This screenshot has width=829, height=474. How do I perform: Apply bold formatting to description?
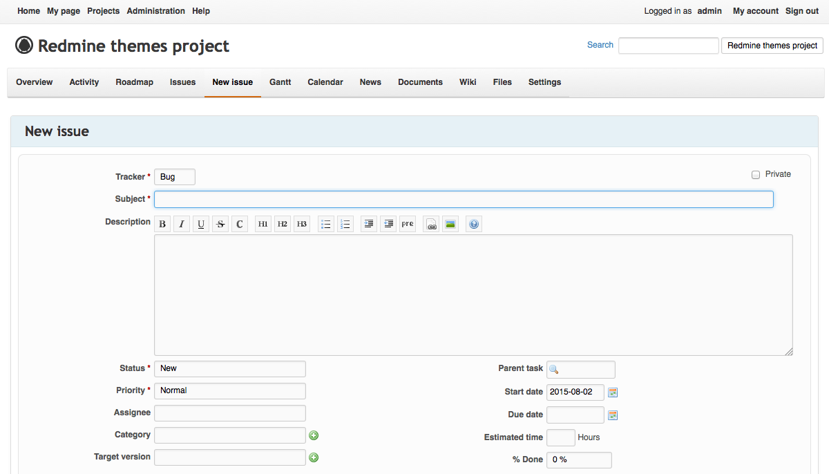pos(162,224)
